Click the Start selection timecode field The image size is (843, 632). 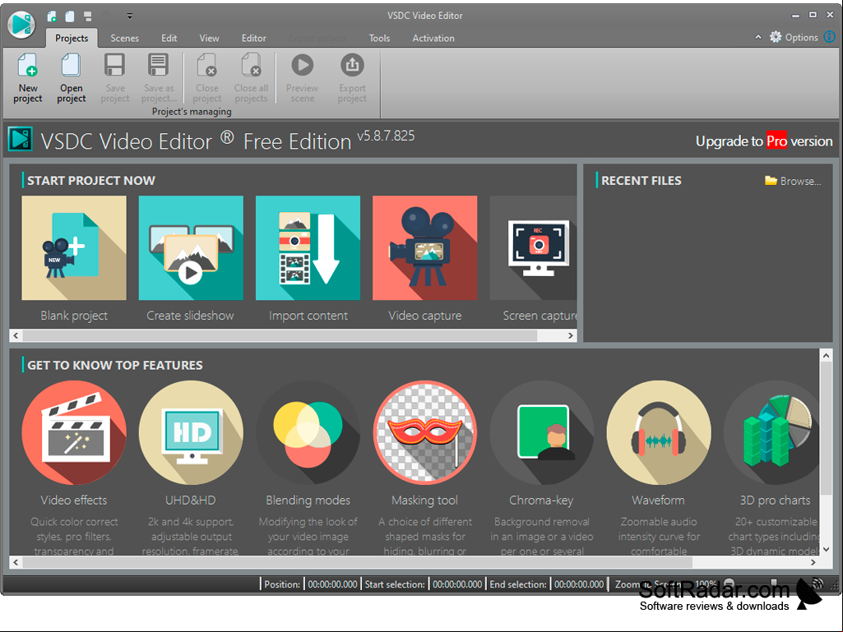point(457,584)
